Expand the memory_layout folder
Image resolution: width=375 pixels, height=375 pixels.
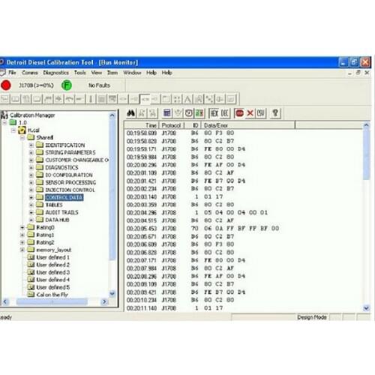click(22, 250)
